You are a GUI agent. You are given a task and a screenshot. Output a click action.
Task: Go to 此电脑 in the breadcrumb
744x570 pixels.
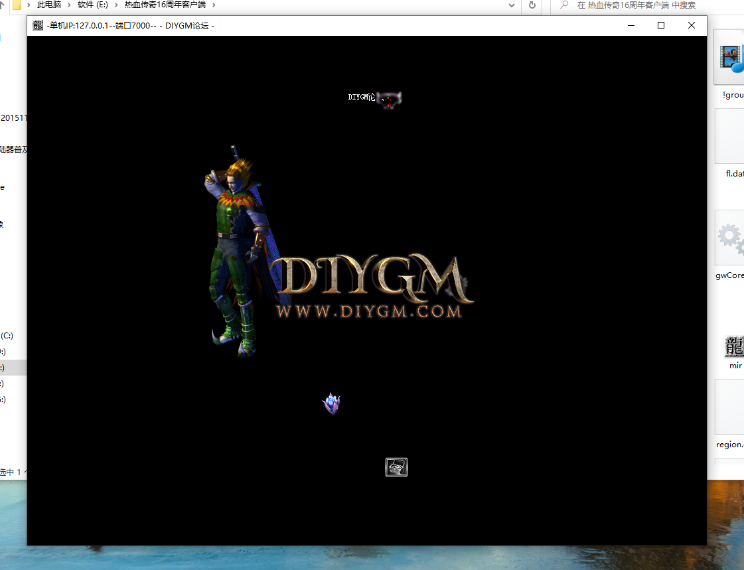(49, 5)
